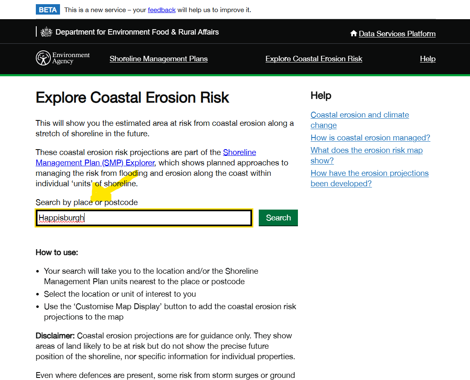
Task: Click the 'Explore Coastal Erosion Risk' page heading
Action: pos(132,98)
